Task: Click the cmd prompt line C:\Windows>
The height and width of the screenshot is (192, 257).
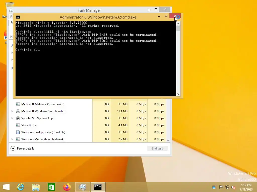Action: pos(28,50)
